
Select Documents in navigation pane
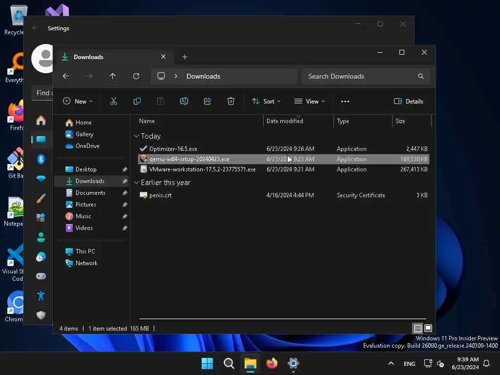pyautogui.click(x=90, y=193)
